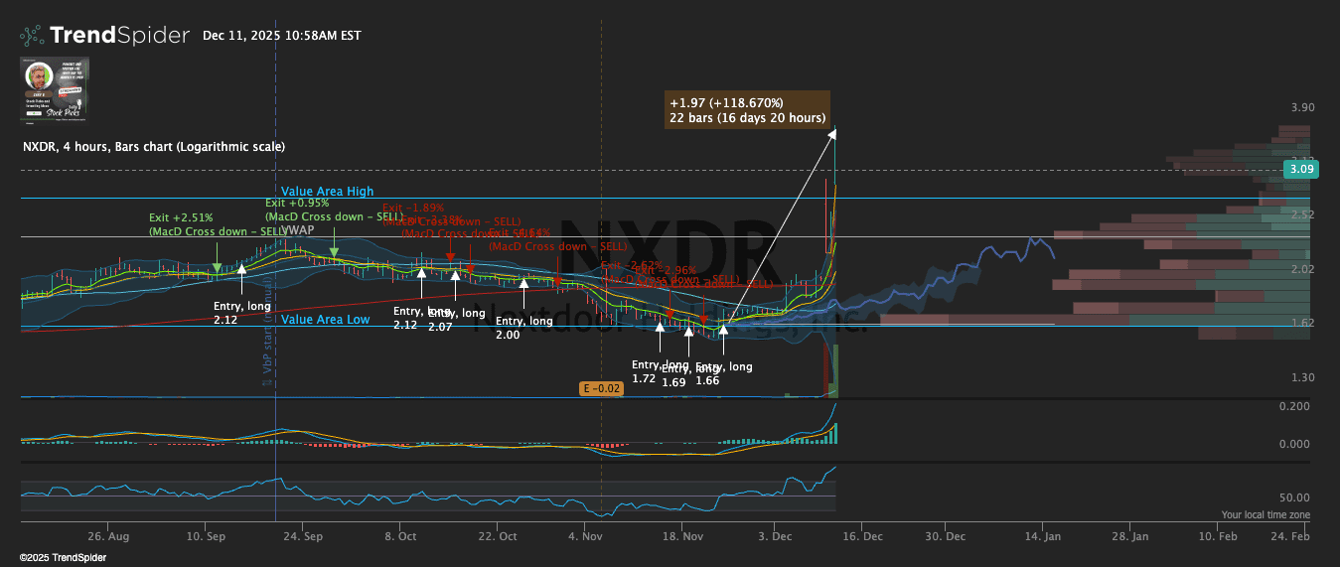The height and width of the screenshot is (567, 1340).
Task: Click the first Entry long 2.12 arrow
Action: pos(241,268)
